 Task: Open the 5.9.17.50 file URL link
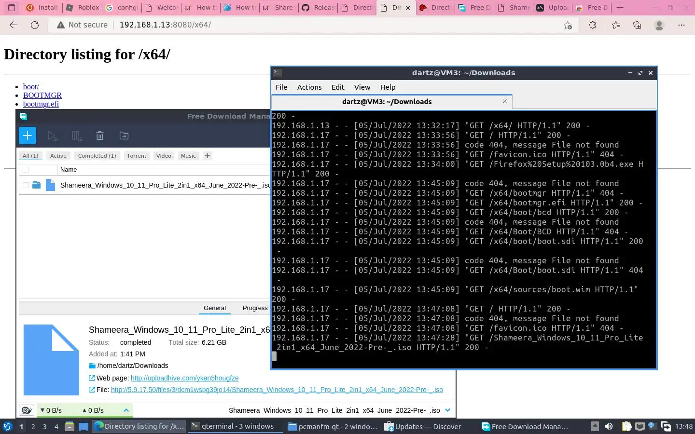pyautogui.click(x=277, y=390)
